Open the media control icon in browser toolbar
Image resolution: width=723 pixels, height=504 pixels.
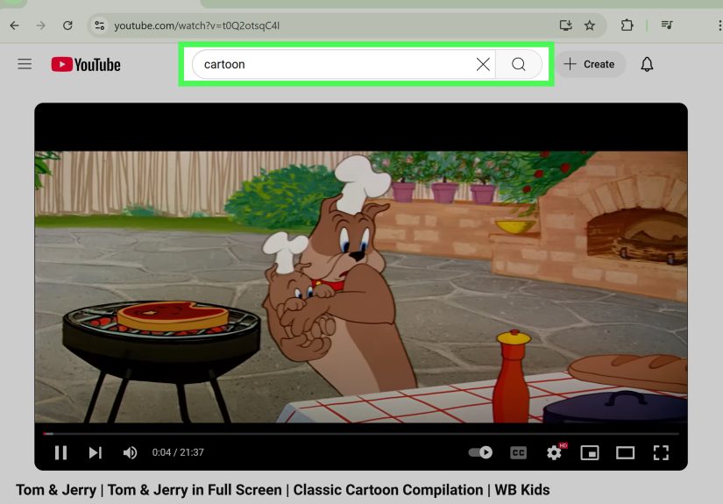[x=667, y=25]
